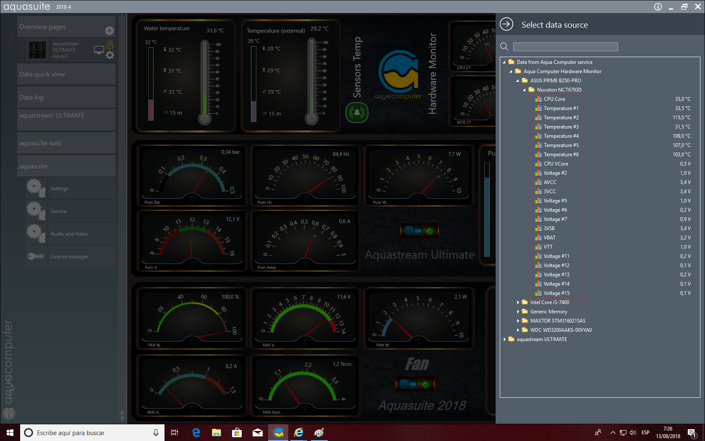Toggle the Aquastream Ultimate pump ON switch
Viewport: 705px width, 441px height.
(x=419, y=231)
